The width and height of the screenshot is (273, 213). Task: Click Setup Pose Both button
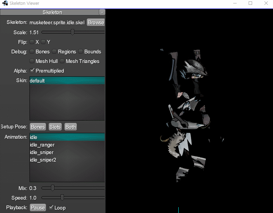(71, 127)
